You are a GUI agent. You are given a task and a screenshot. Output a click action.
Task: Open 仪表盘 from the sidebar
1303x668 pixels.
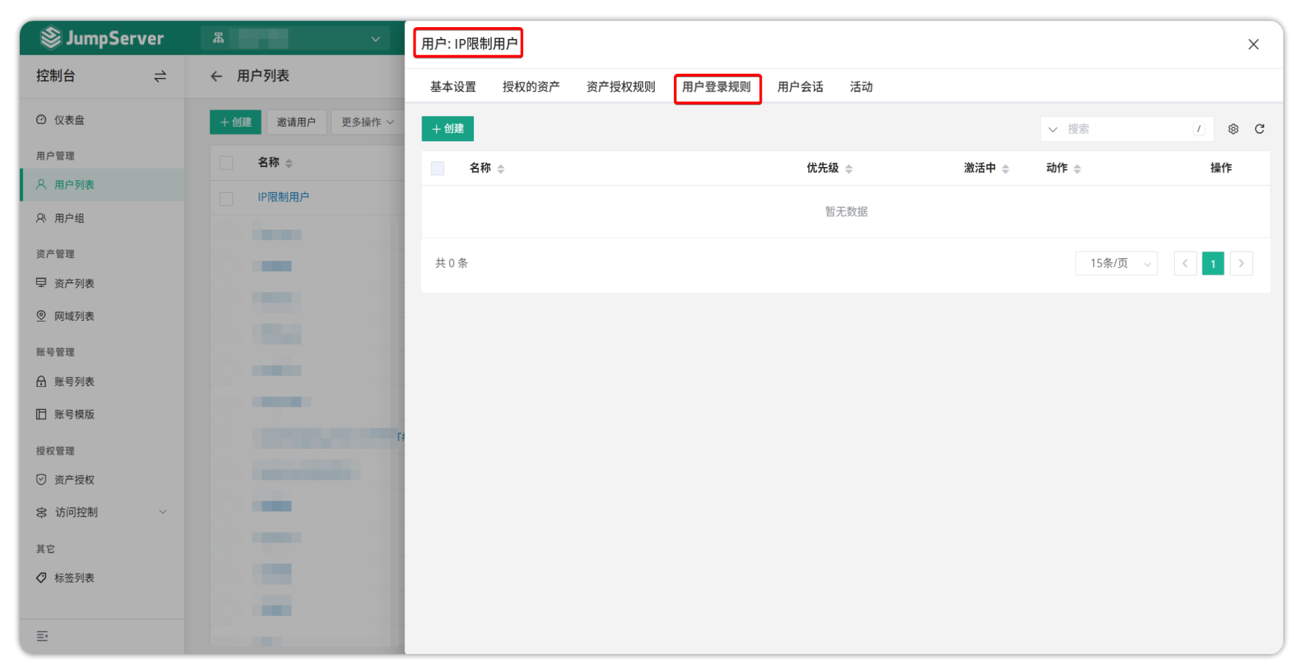69,120
